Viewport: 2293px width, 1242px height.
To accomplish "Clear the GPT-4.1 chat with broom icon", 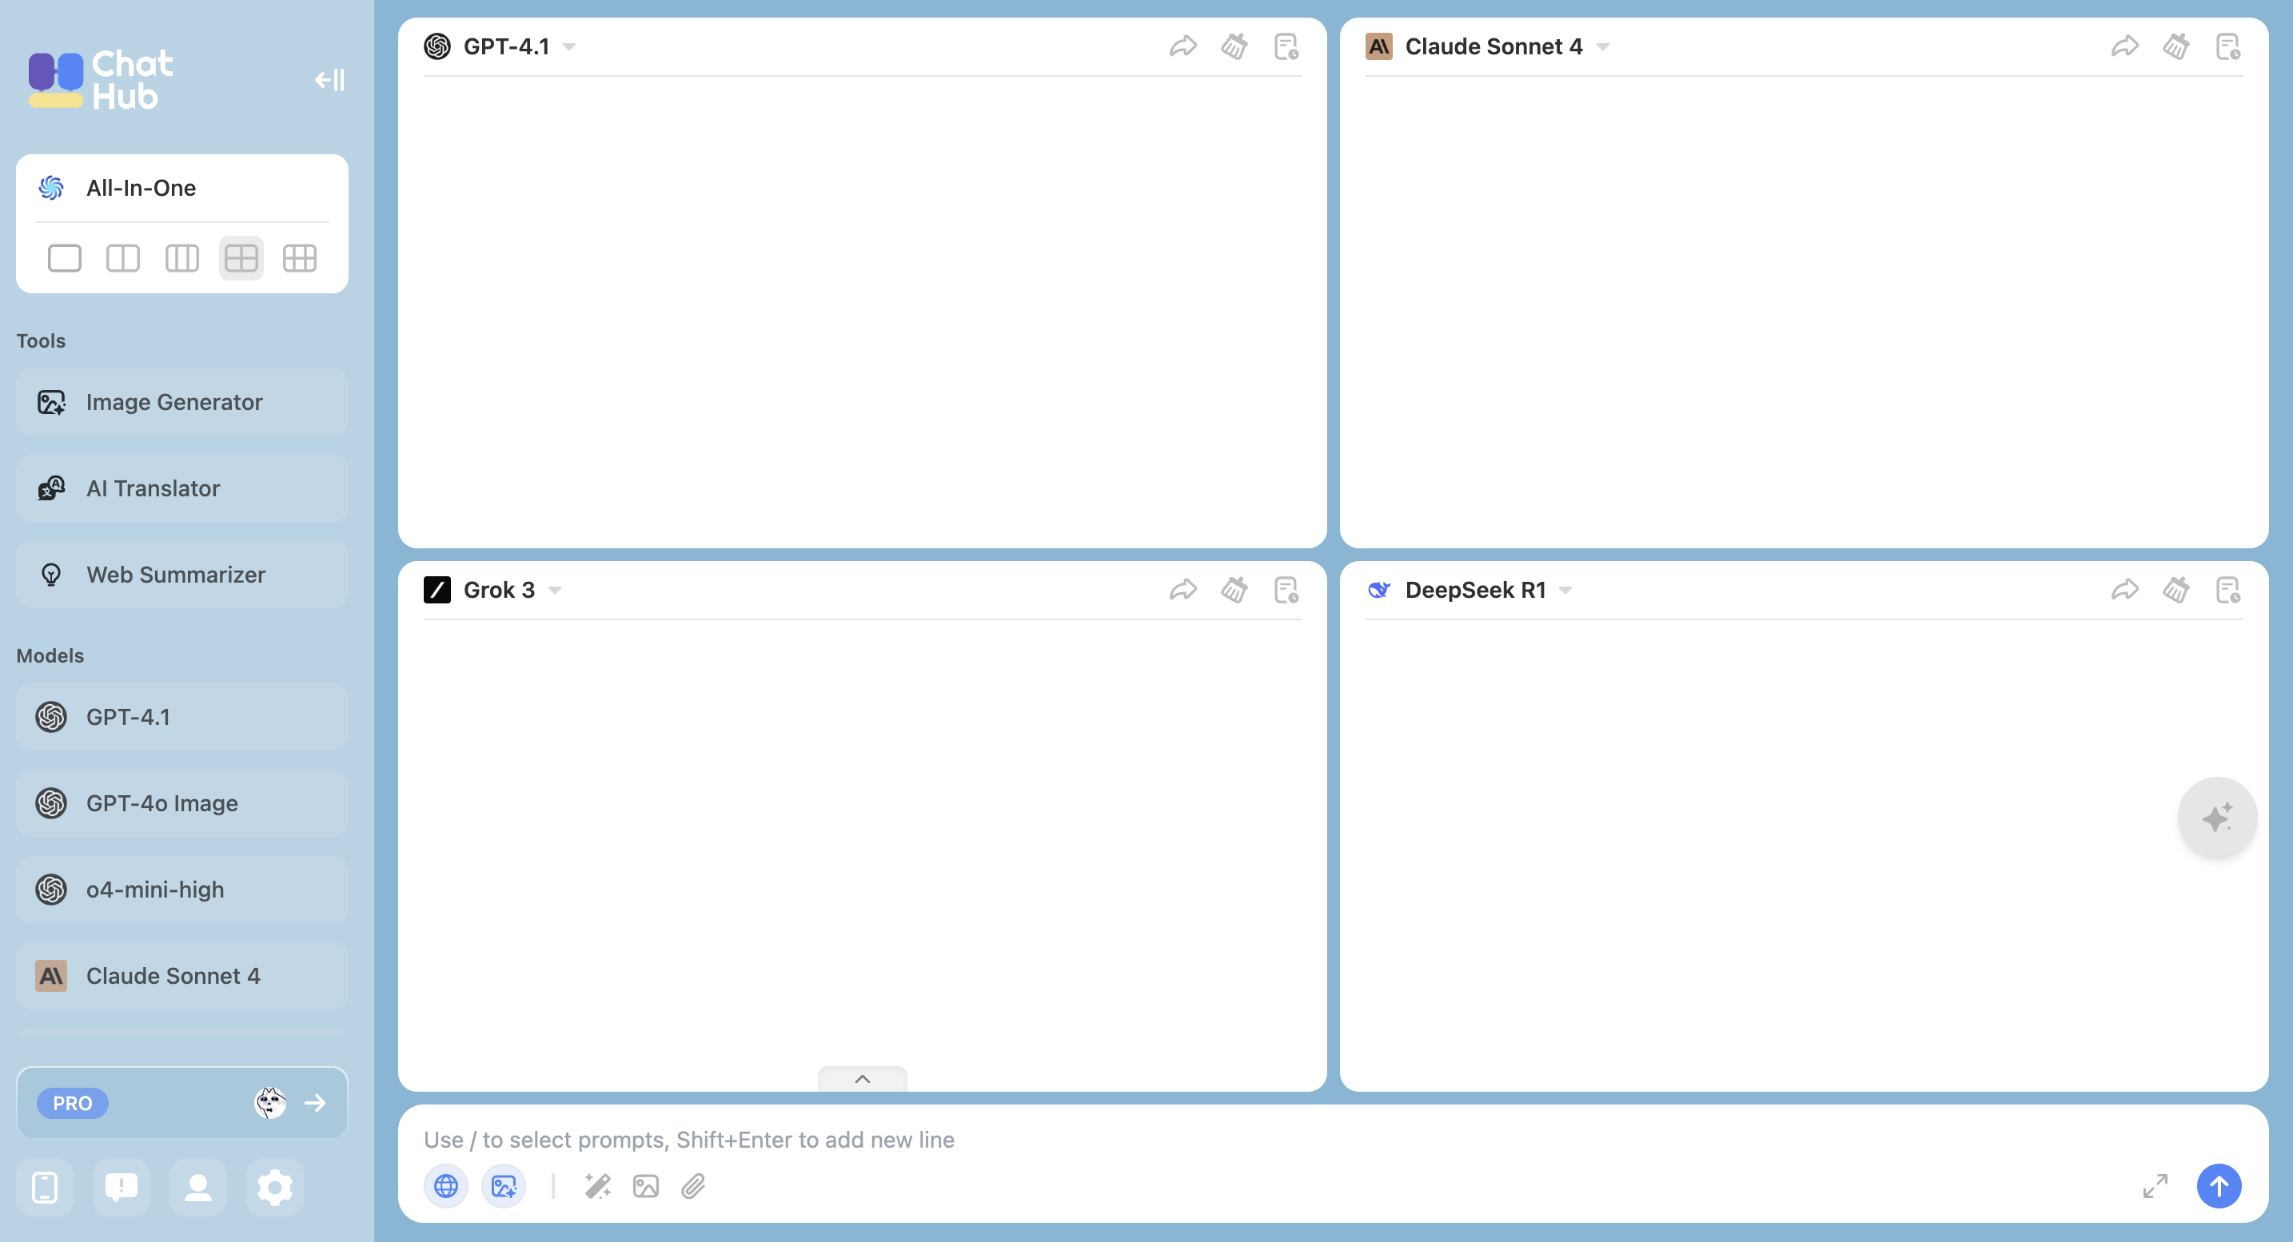I will [x=1234, y=46].
